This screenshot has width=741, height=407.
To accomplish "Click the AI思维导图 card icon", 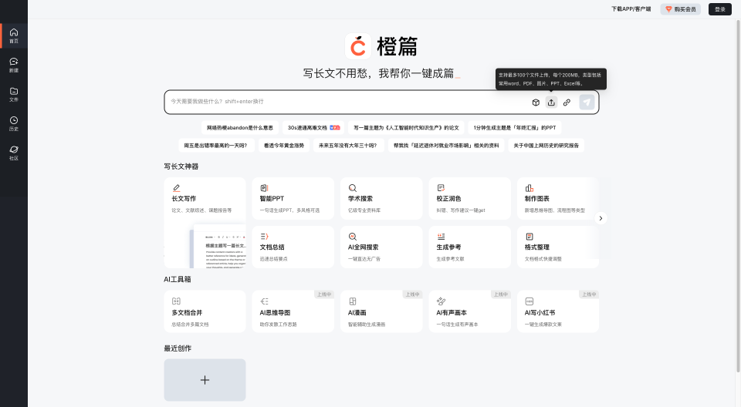I will pyautogui.click(x=264, y=301).
